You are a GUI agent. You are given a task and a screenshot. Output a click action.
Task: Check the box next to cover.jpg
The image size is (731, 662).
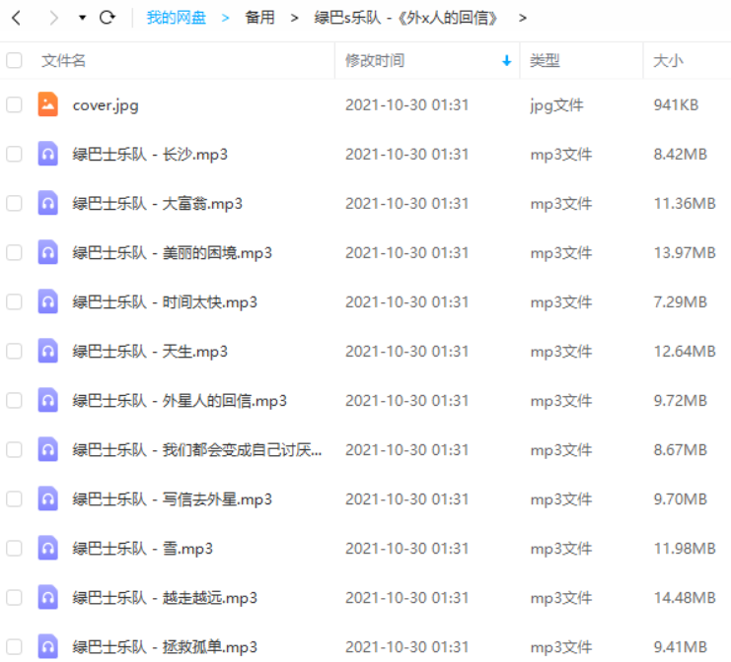coord(14,104)
